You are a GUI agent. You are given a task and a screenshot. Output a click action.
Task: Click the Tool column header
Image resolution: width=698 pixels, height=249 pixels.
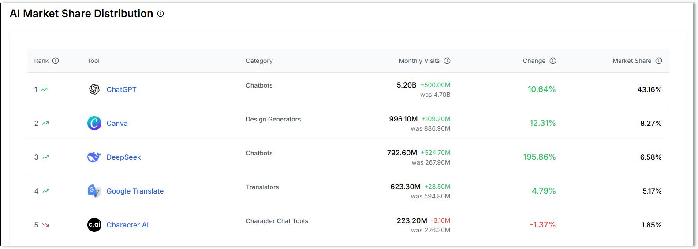tap(93, 61)
